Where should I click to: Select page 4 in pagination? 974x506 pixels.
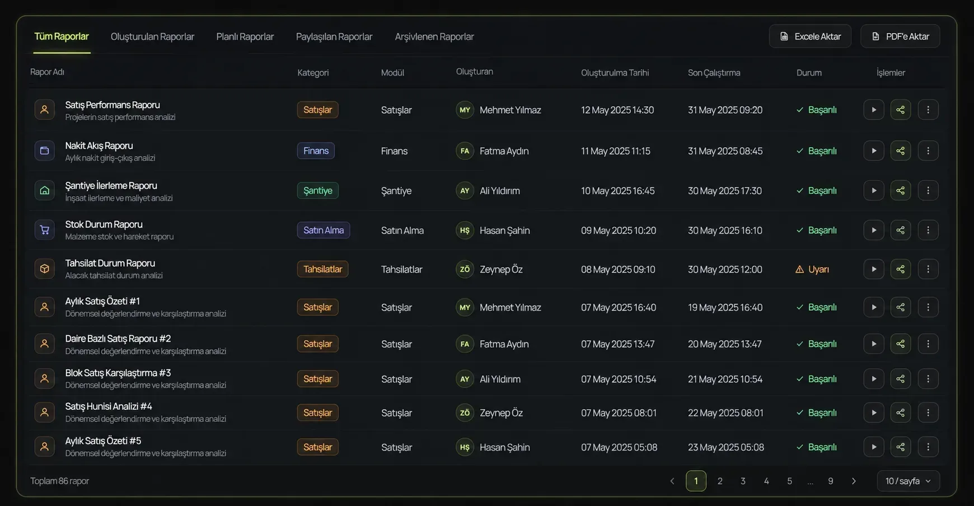[x=766, y=481]
